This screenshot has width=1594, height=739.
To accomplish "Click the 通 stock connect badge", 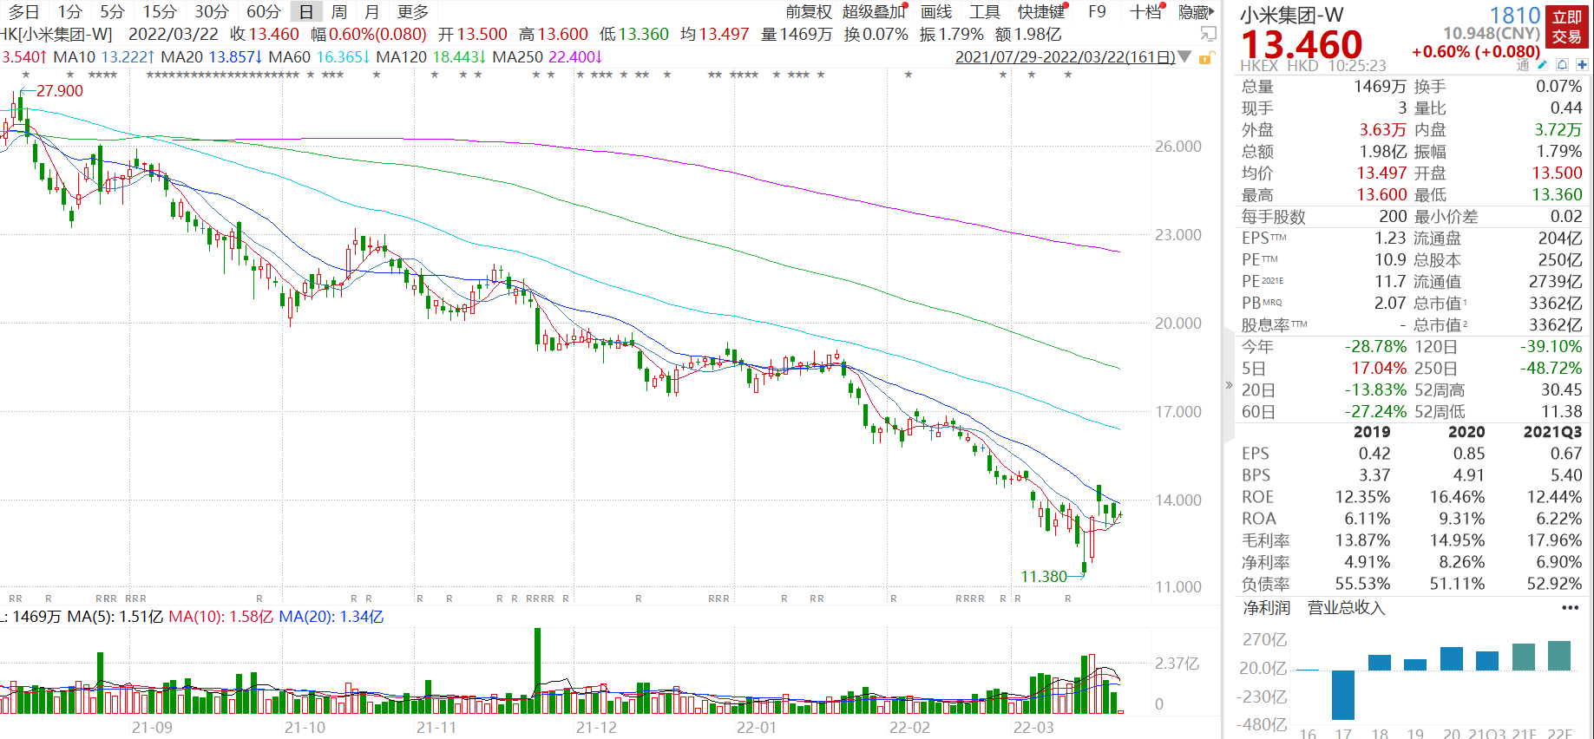I will (x=1523, y=66).
